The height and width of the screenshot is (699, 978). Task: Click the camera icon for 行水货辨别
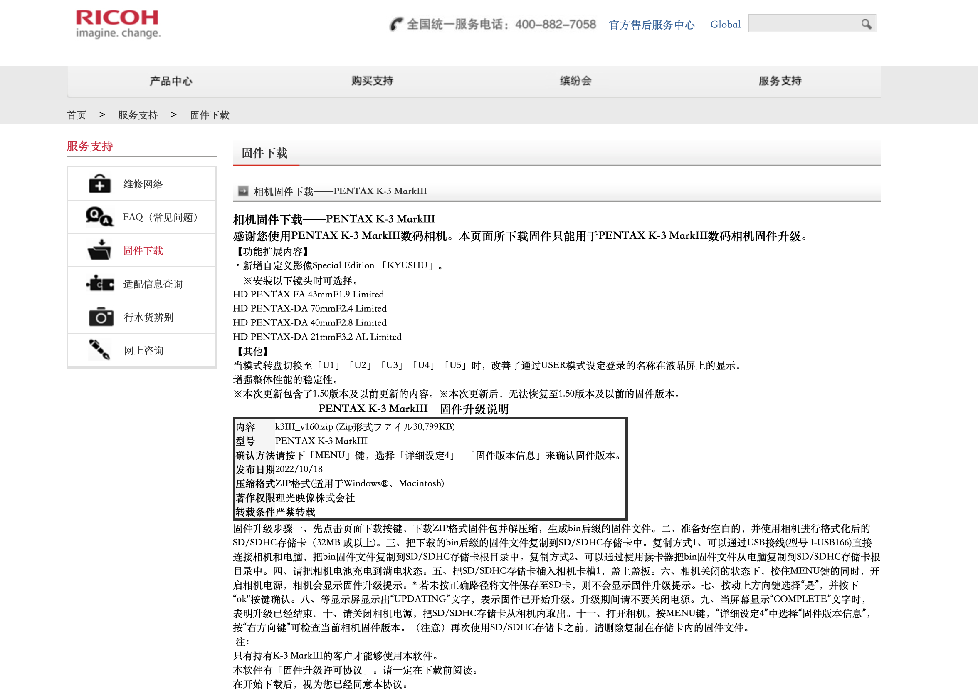[x=101, y=317]
